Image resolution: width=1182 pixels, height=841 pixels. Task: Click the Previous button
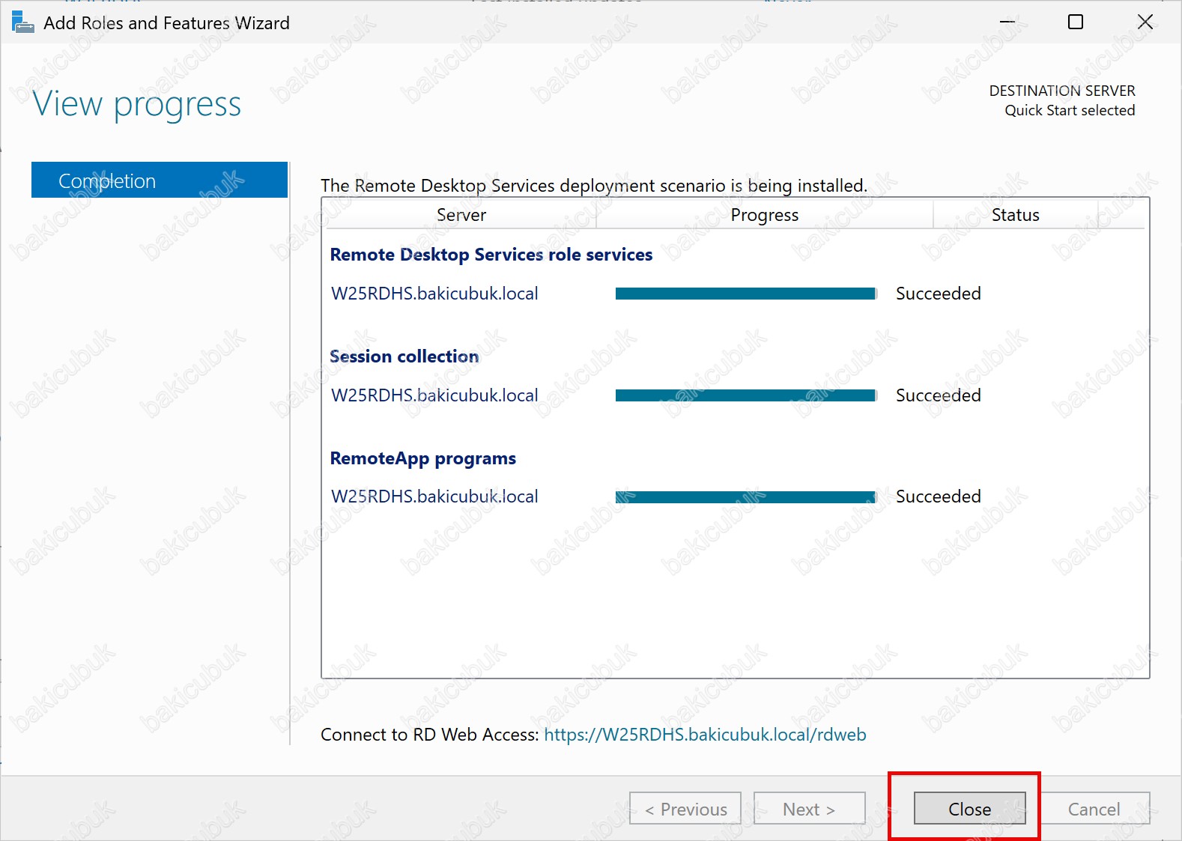point(685,809)
